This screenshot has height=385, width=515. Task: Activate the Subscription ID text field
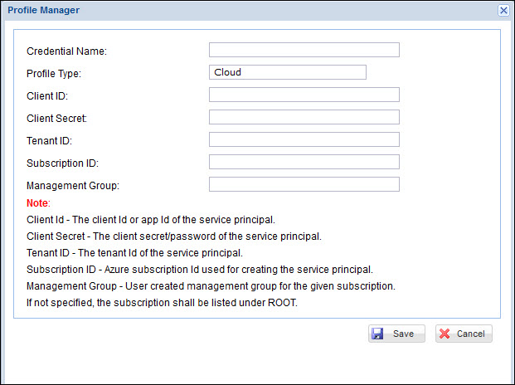tap(304, 162)
